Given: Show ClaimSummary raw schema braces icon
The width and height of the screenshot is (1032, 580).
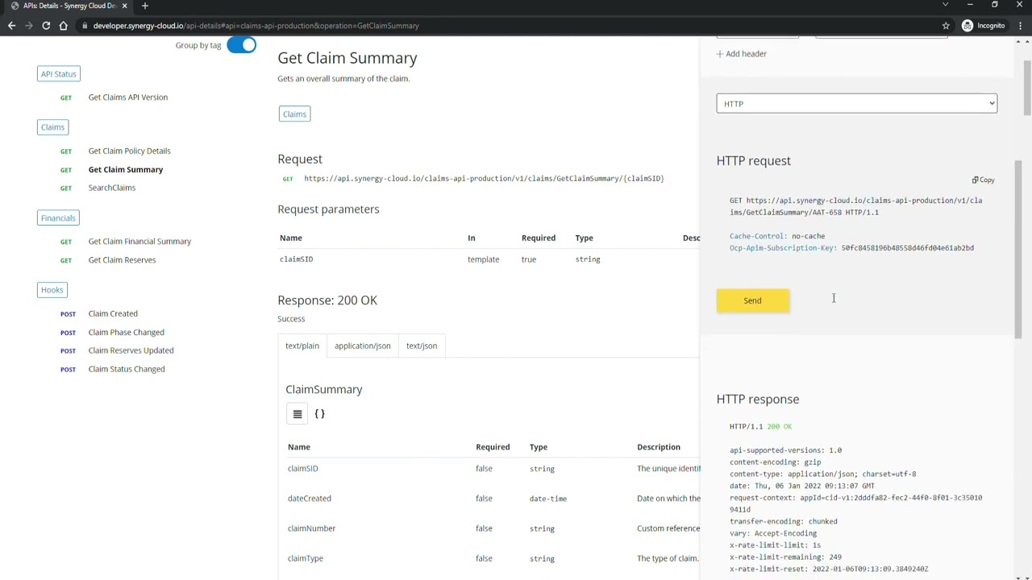Looking at the screenshot, I should (x=319, y=414).
